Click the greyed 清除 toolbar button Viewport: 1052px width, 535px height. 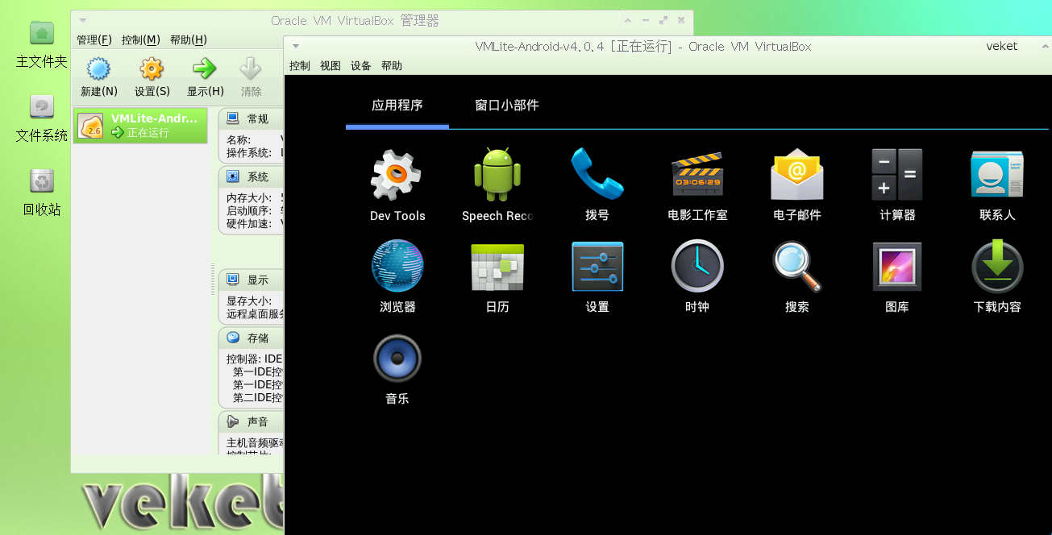[x=251, y=77]
